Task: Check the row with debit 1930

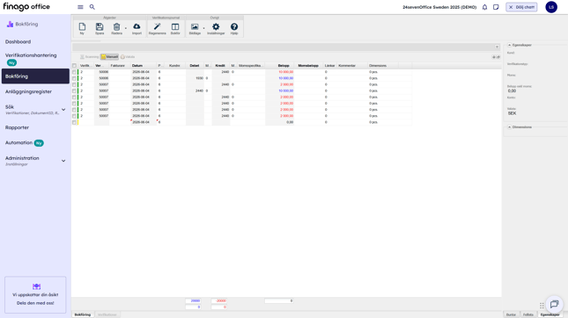Action: [x=74, y=78]
